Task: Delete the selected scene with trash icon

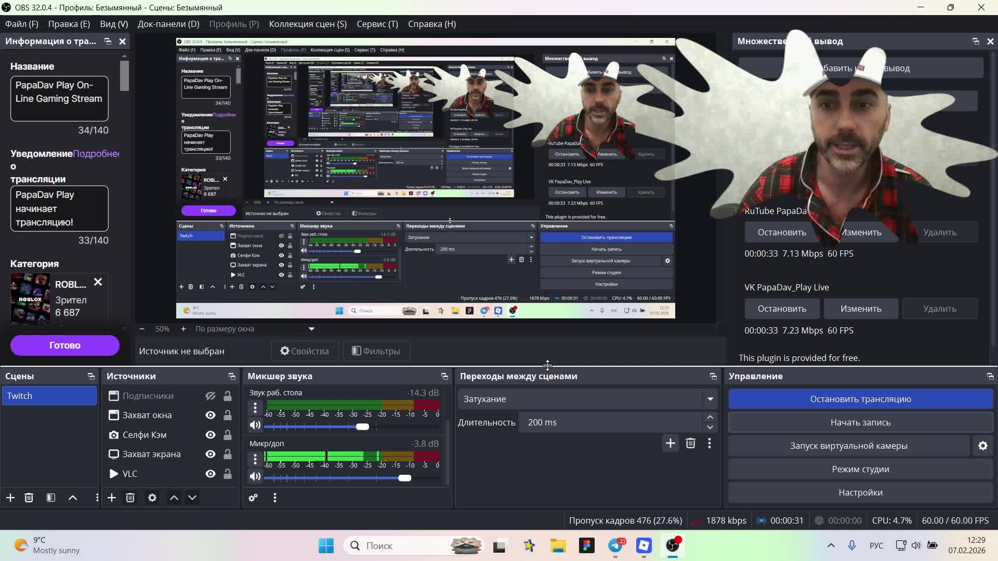Action: tap(29, 498)
